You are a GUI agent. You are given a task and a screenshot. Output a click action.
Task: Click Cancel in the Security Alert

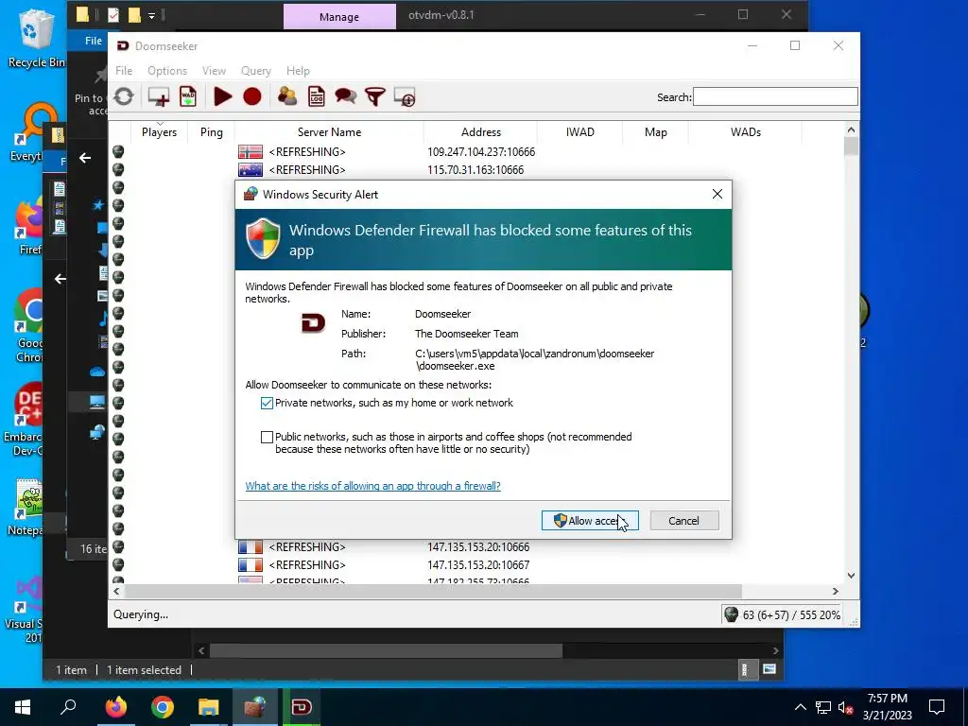[684, 521]
